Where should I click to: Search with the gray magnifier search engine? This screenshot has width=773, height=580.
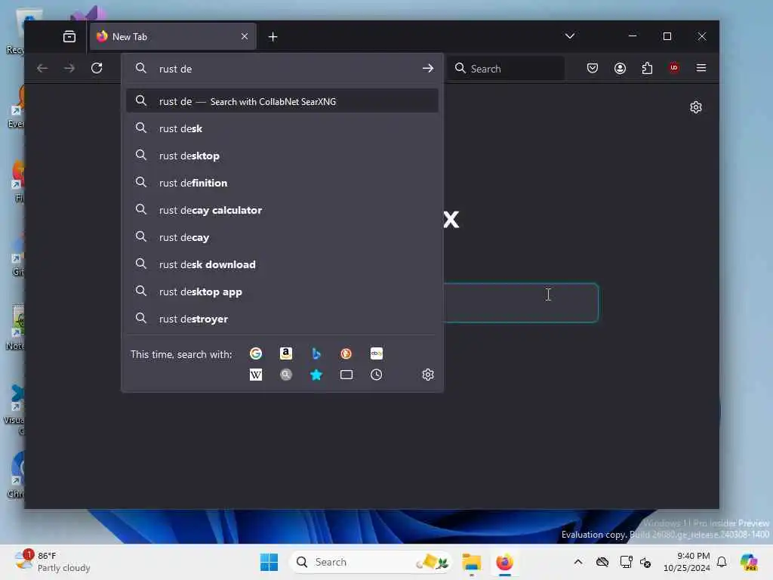[x=286, y=375]
